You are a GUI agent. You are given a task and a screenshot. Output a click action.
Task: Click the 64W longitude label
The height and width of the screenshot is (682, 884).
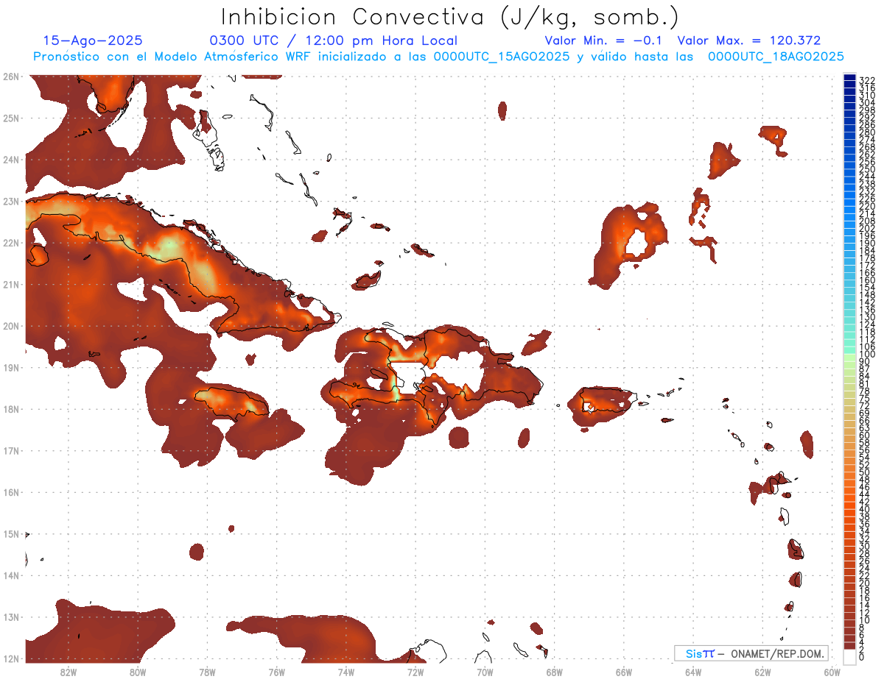pyautogui.click(x=693, y=672)
